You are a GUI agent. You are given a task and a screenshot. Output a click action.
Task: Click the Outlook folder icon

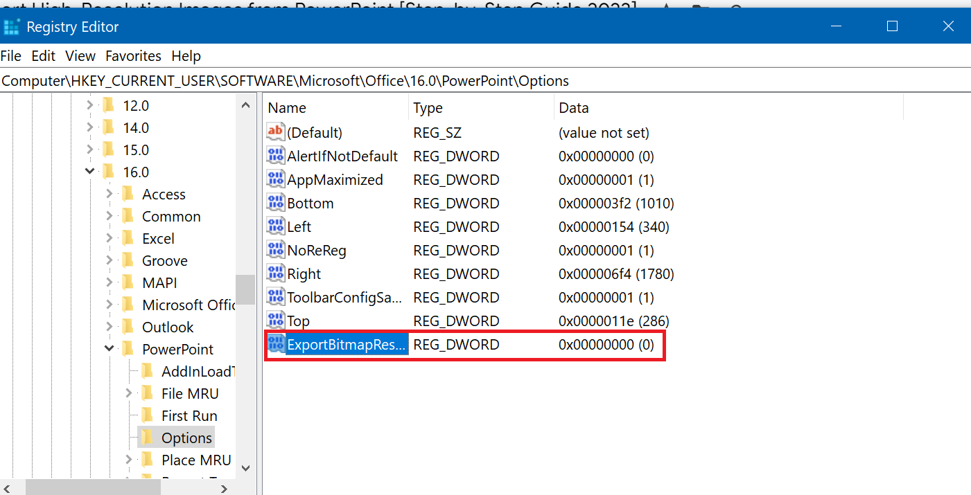pyautogui.click(x=128, y=327)
